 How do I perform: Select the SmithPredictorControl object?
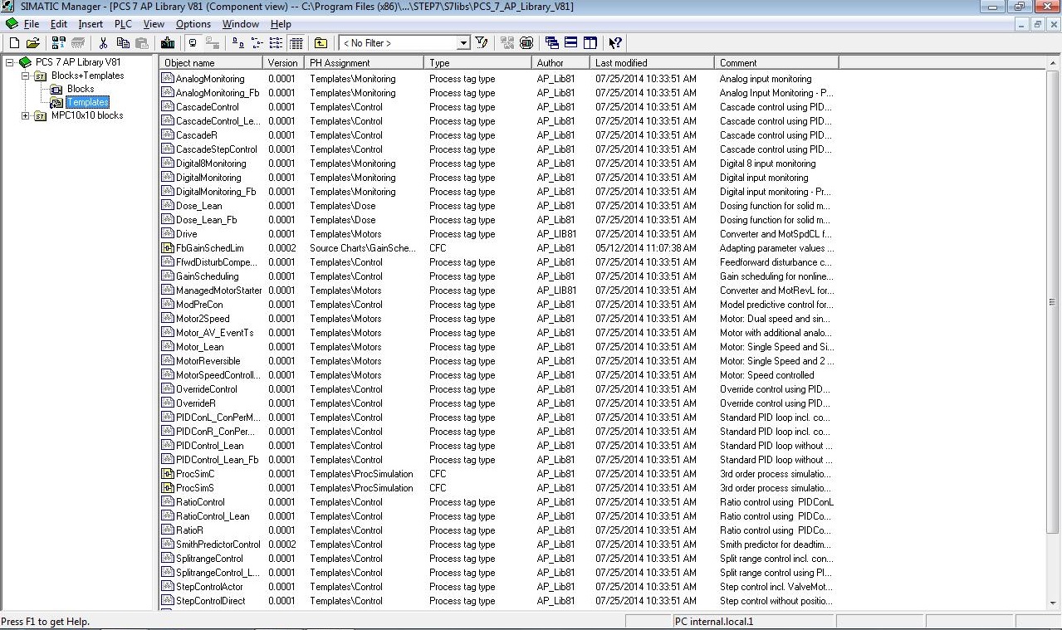coord(218,545)
